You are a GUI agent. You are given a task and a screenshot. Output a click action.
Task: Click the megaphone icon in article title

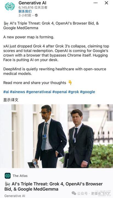click(7, 184)
